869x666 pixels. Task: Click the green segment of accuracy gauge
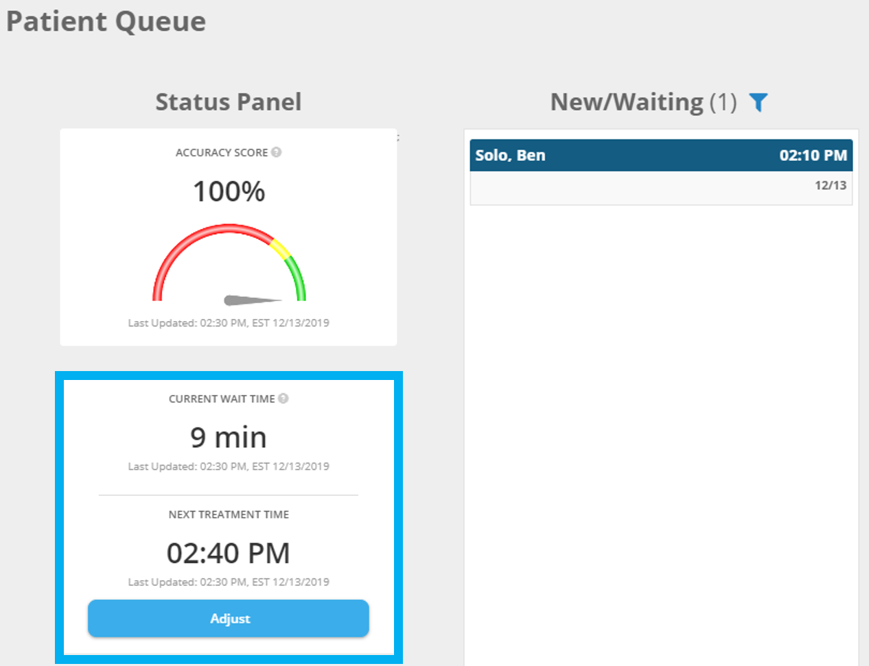pyautogui.click(x=297, y=278)
